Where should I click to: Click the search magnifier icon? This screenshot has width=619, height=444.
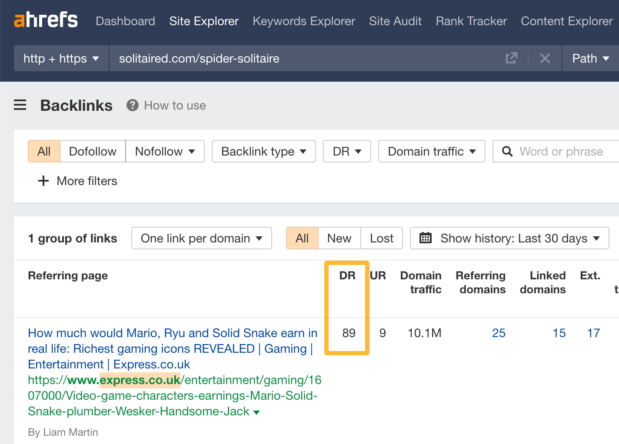507,151
